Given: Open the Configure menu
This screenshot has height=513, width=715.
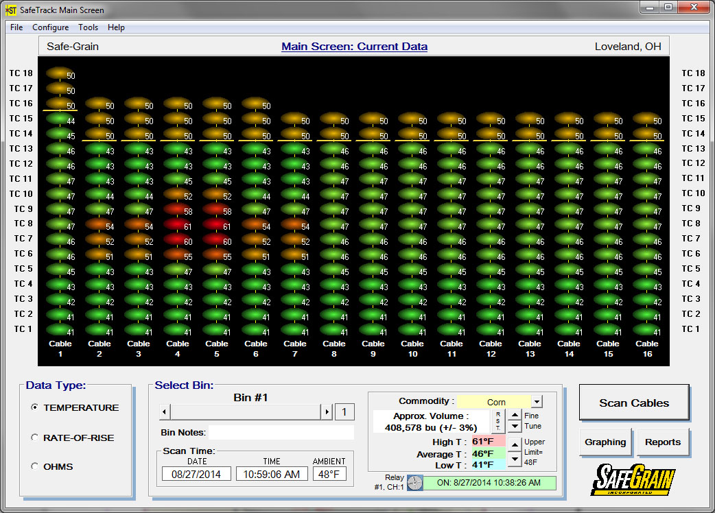Looking at the screenshot, I should click(x=50, y=27).
